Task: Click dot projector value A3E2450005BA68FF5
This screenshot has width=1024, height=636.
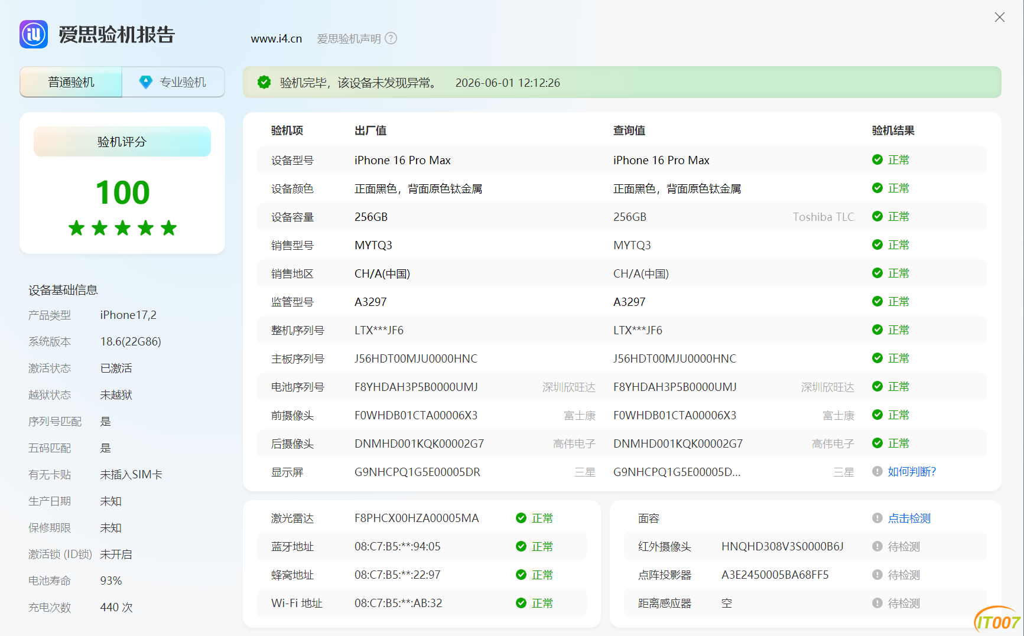Action: click(x=775, y=575)
